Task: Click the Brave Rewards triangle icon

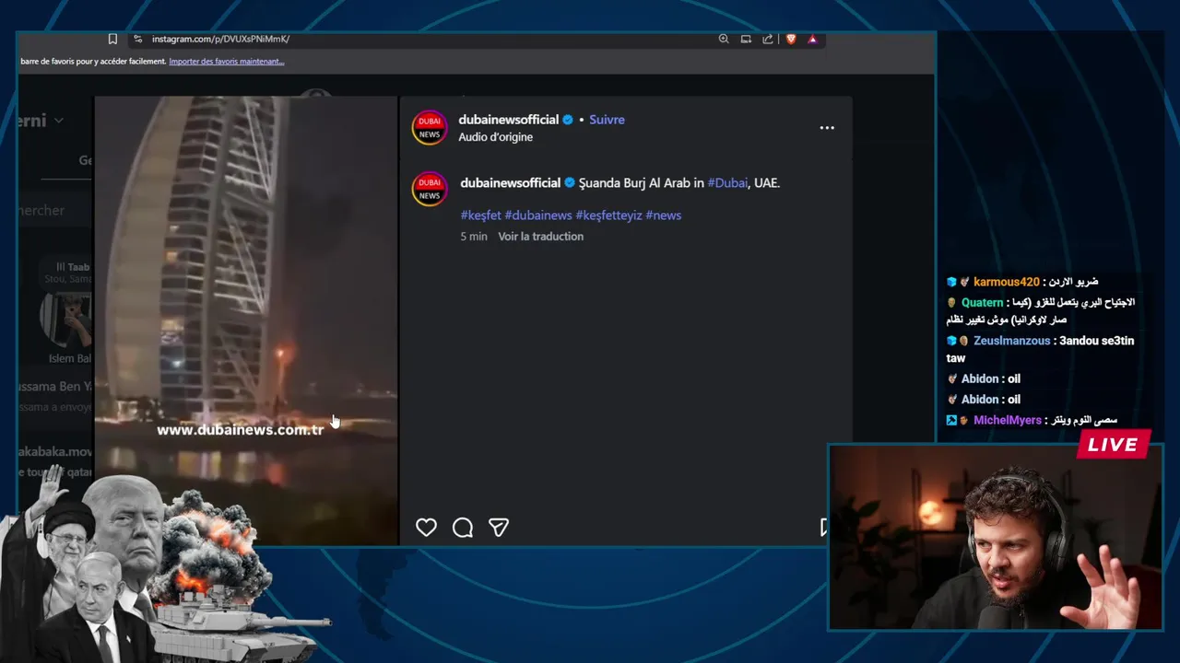Action: [x=812, y=39]
